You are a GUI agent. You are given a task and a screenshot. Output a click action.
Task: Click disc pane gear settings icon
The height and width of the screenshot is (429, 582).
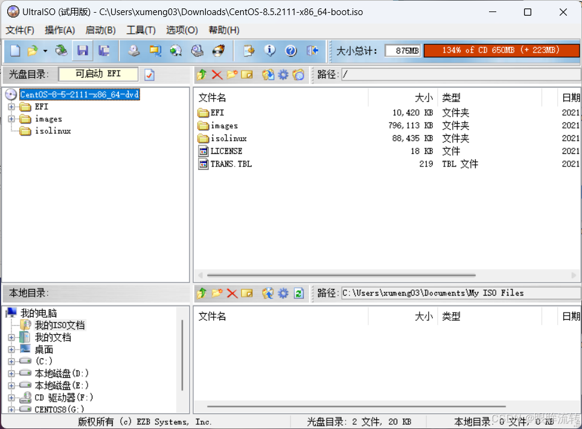coord(283,75)
